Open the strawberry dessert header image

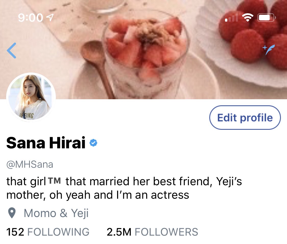point(143,49)
